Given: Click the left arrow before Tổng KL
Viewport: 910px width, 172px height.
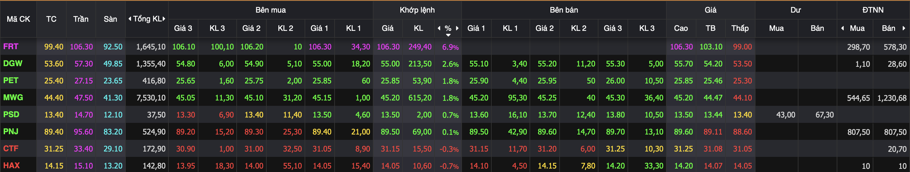Looking at the screenshot, I should 130,19.
